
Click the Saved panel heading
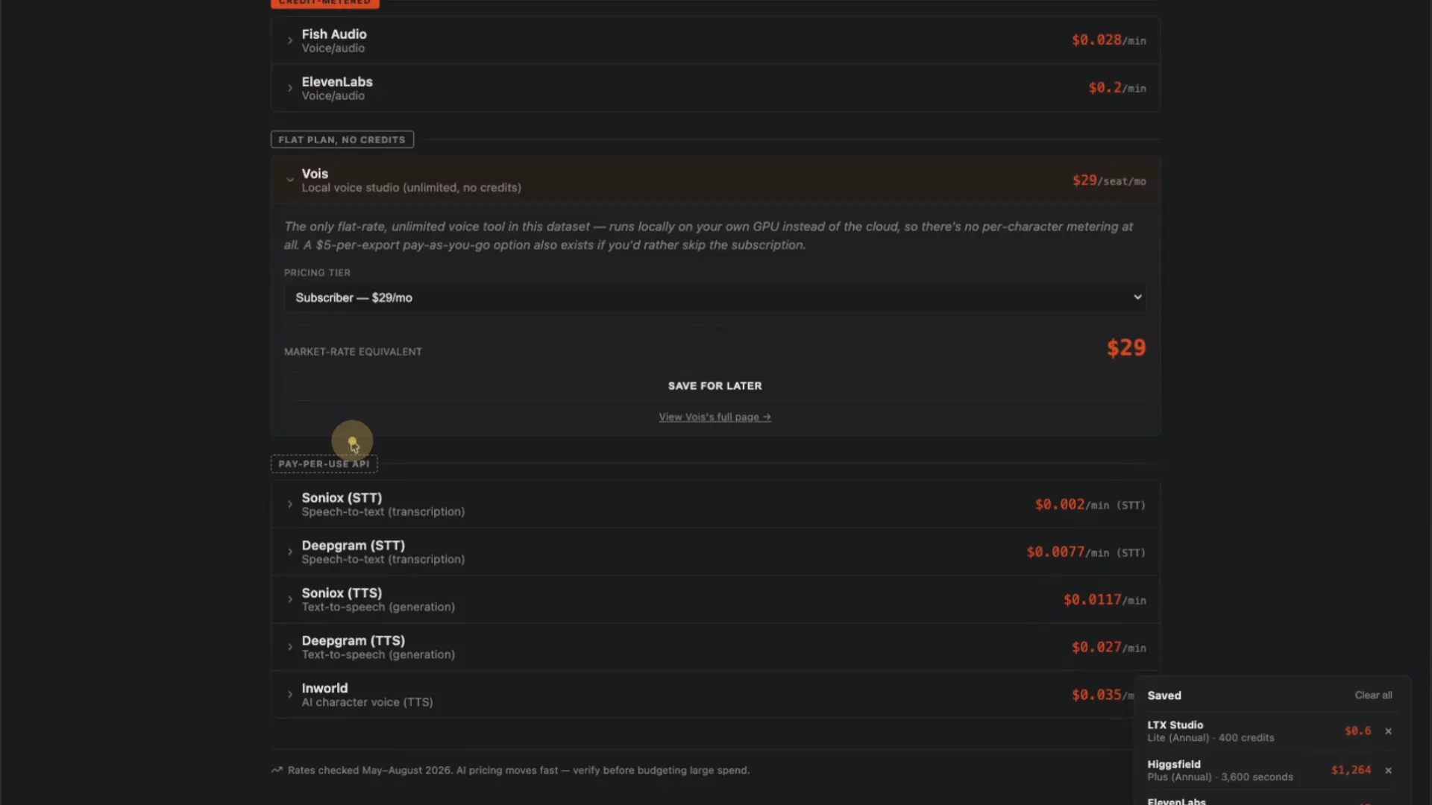point(1164,695)
